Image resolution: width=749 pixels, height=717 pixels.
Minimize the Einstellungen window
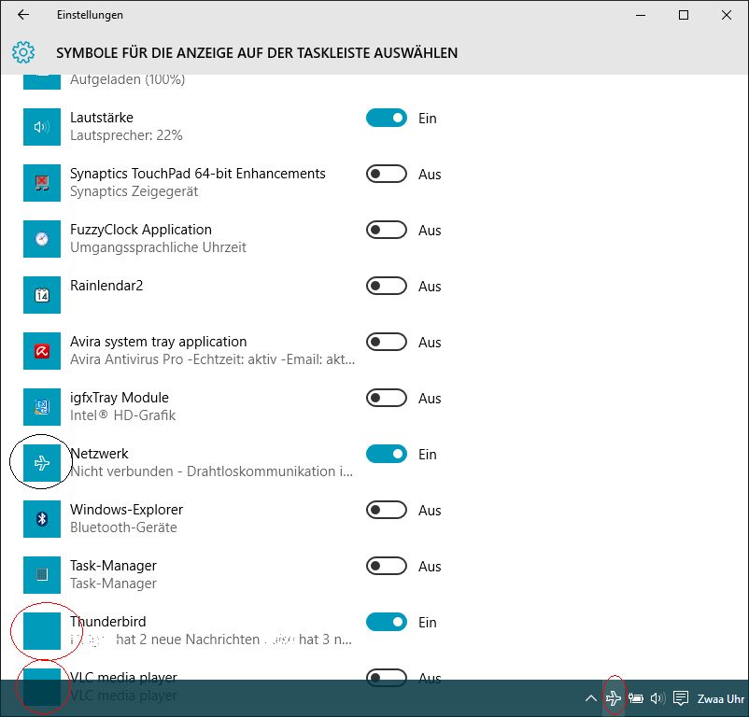[641, 15]
